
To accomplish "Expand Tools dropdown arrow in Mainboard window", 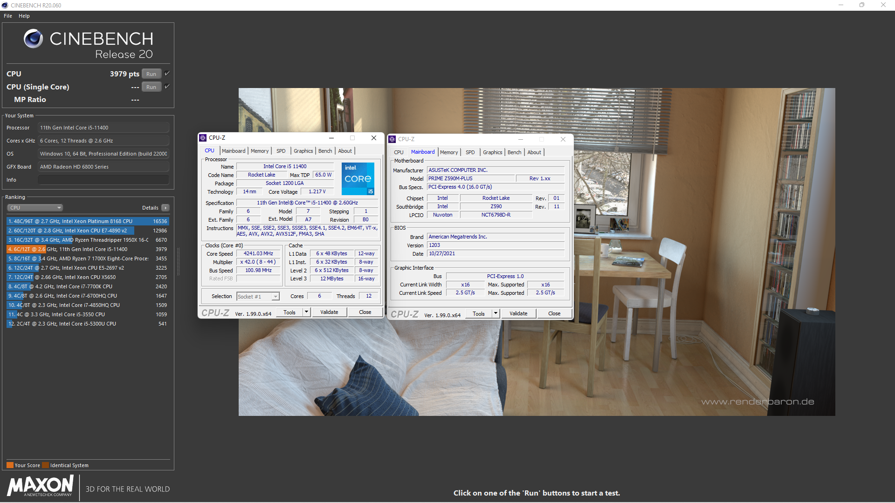I will click(496, 313).
